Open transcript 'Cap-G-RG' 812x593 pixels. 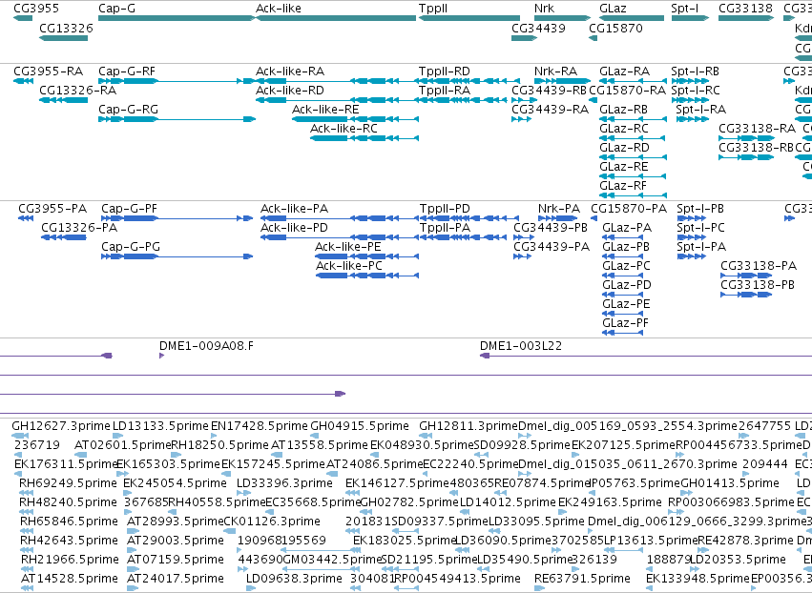point(129,110)
